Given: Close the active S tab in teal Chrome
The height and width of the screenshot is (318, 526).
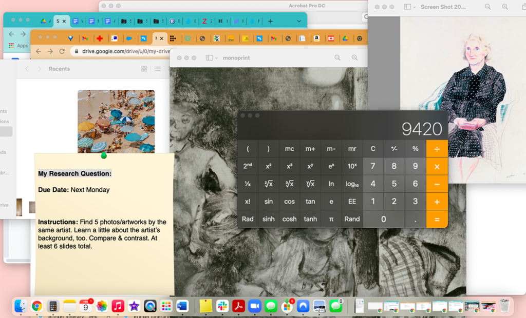Looking at the screenshot, I should tap(64, 21).
